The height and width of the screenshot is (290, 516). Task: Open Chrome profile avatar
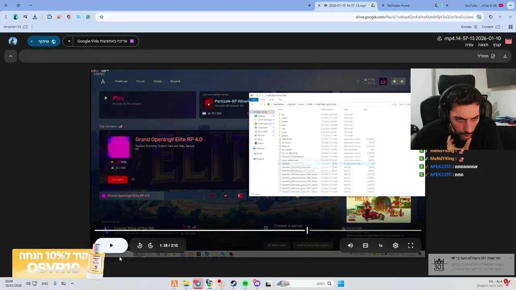point(15,17)
